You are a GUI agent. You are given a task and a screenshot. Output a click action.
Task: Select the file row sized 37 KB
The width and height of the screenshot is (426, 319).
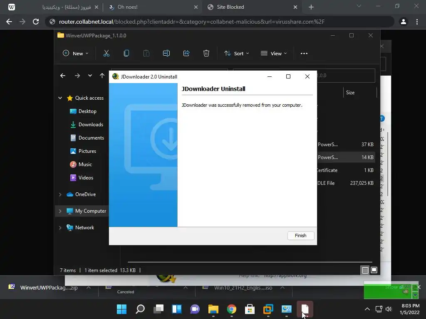[346, 145]
